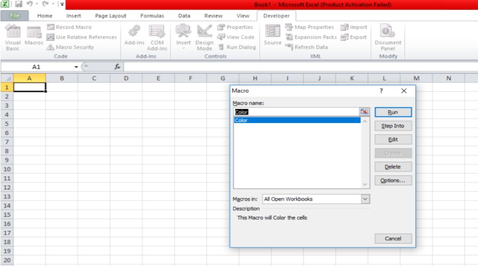Screen dimensions: 478x266
Task: Open Macro Security settings
Action: pos(70,47)
